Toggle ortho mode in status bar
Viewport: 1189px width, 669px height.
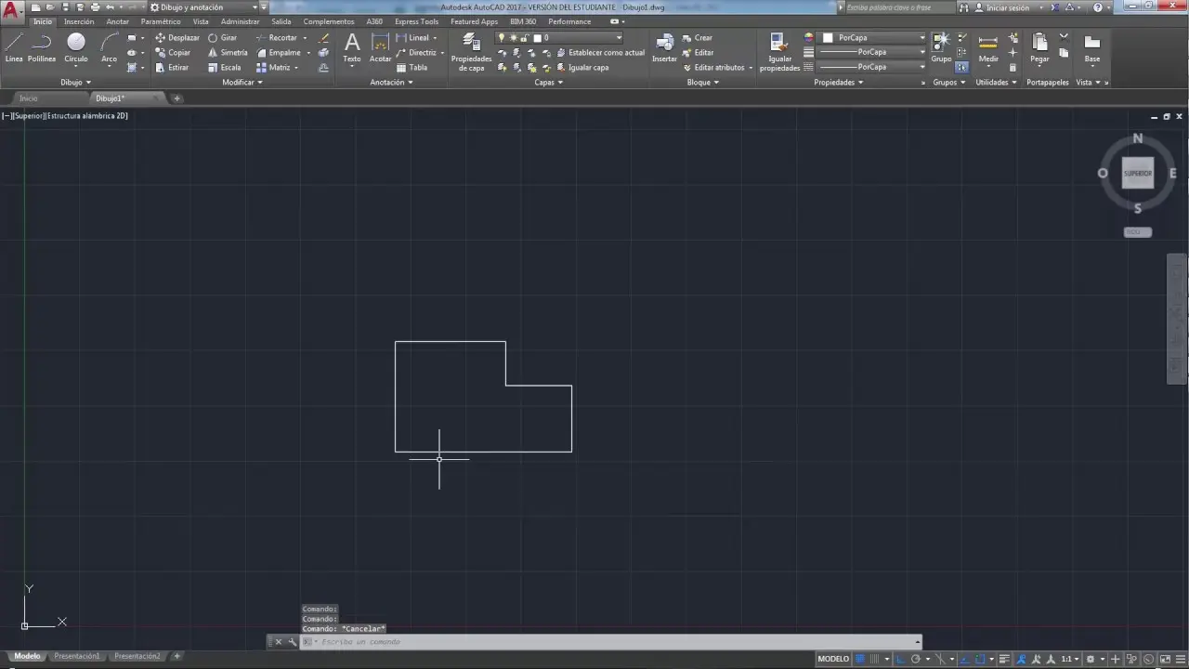900,659
